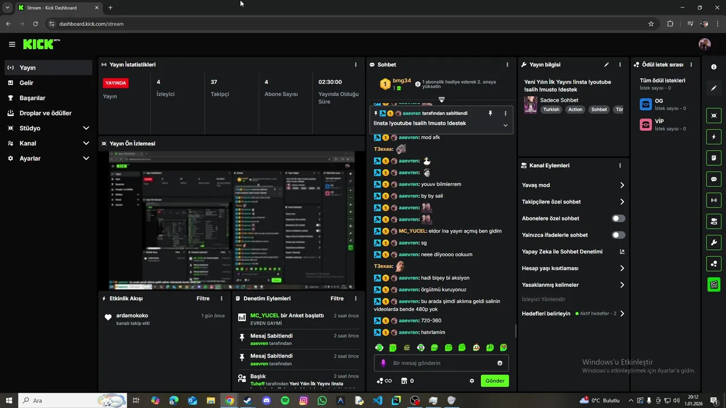Toggle Abonelere özel sohbet switch
This screenshot has width=726, height=408.
pos(618,218)
